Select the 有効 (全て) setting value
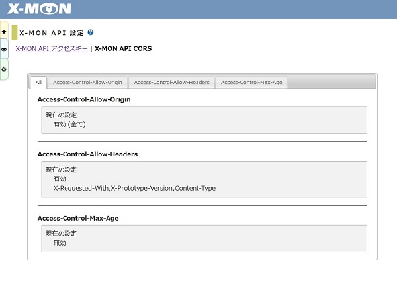Screen dimensions: 397x298 (69, 124)
